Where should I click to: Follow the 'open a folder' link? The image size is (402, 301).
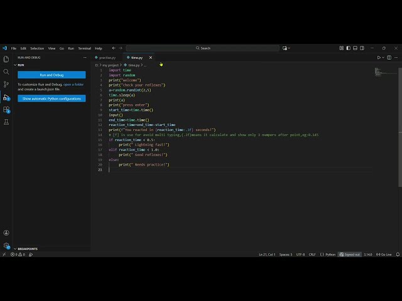pyautogui.click(x=73, y=84)
